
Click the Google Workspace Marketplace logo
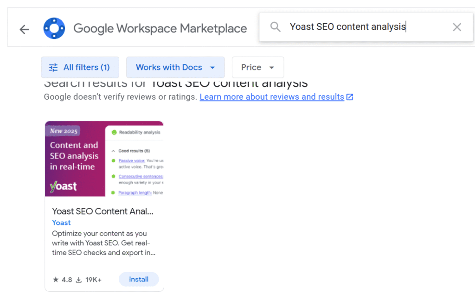tap(54, 29)
